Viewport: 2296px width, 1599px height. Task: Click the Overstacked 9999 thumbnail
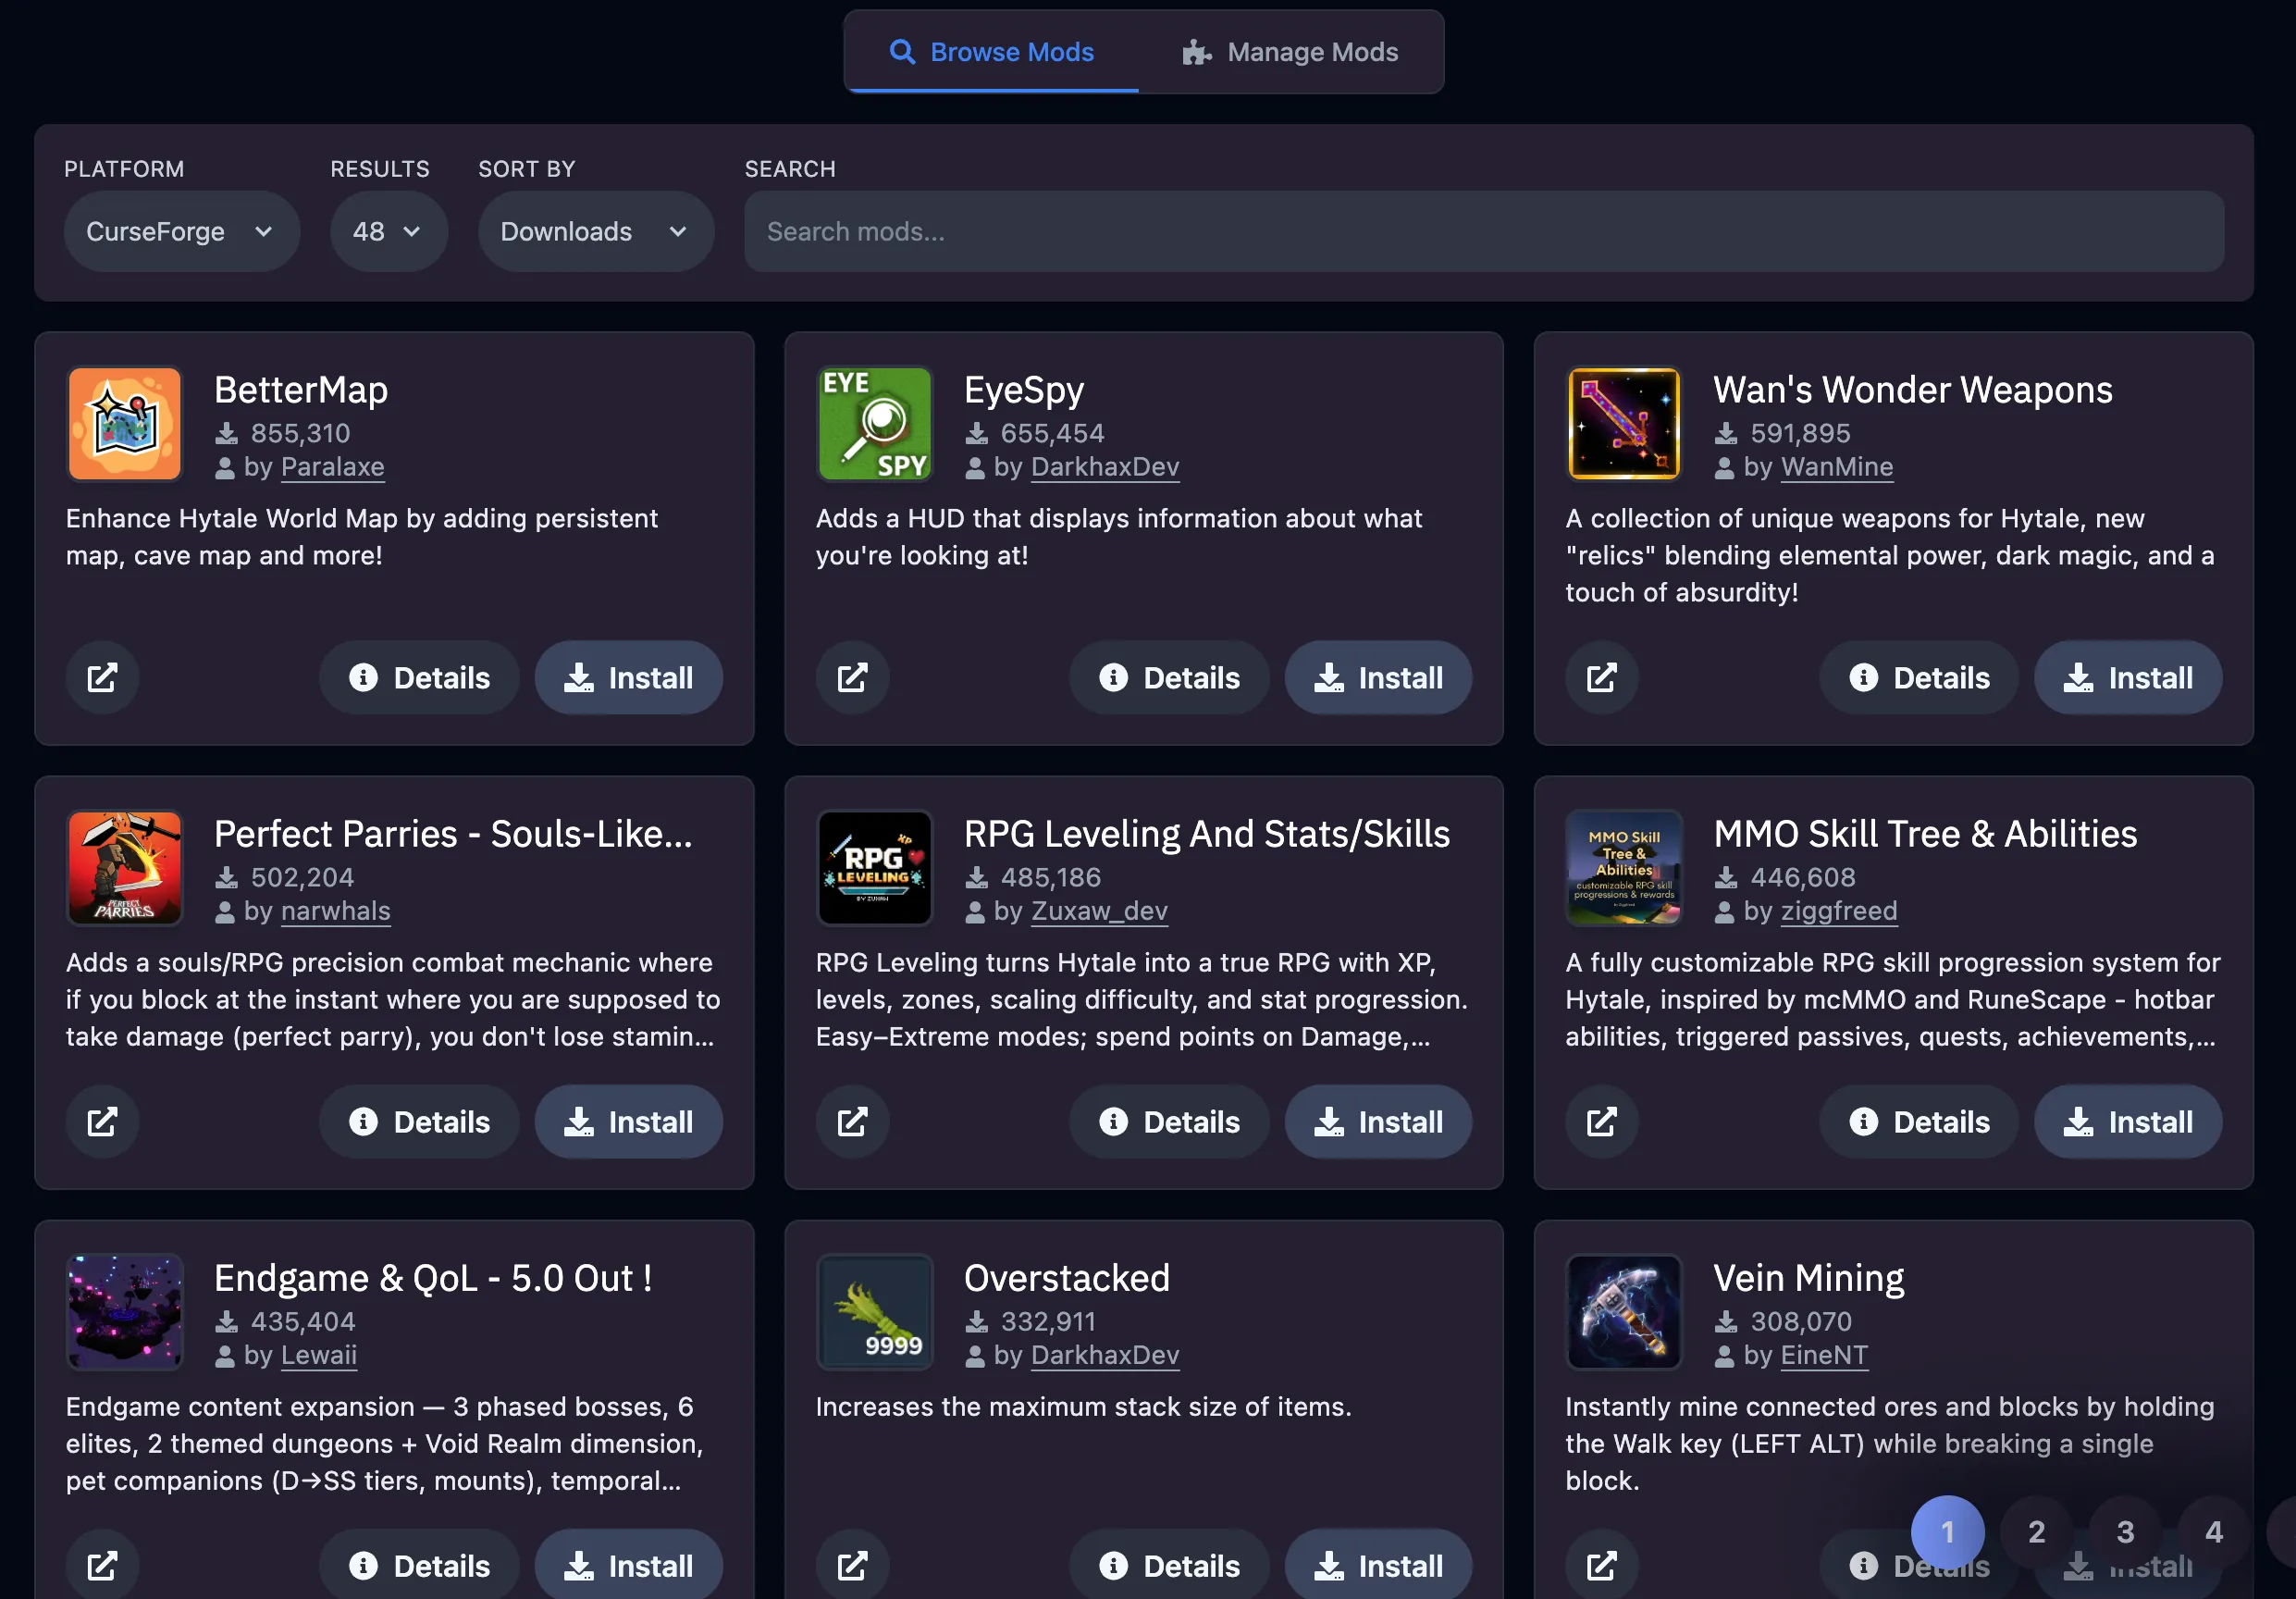point(875,1312)
